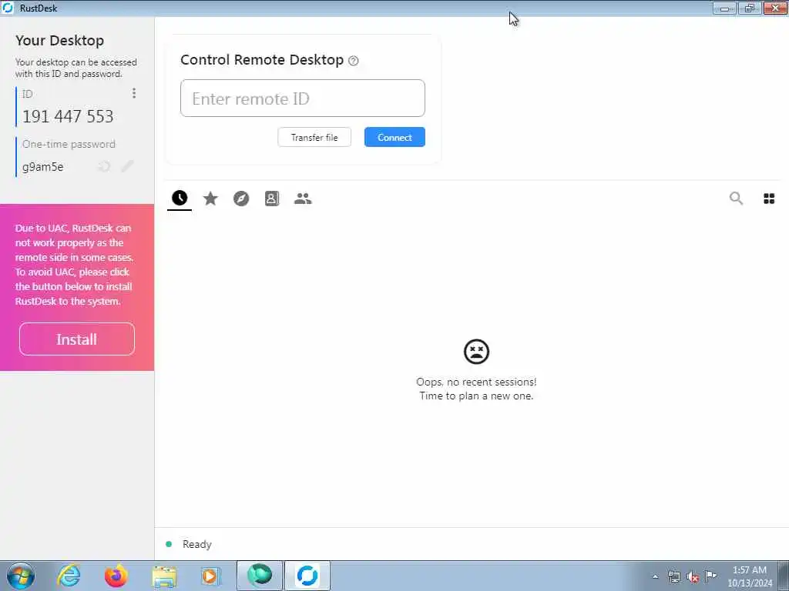The height and width of the screenshot is (591, 789).
Task: Open the Windows Start menu
Action: click(21, 576)
